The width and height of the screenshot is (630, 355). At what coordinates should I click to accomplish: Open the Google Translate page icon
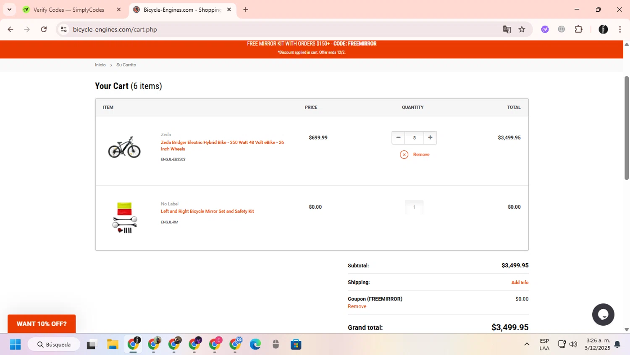507,29
